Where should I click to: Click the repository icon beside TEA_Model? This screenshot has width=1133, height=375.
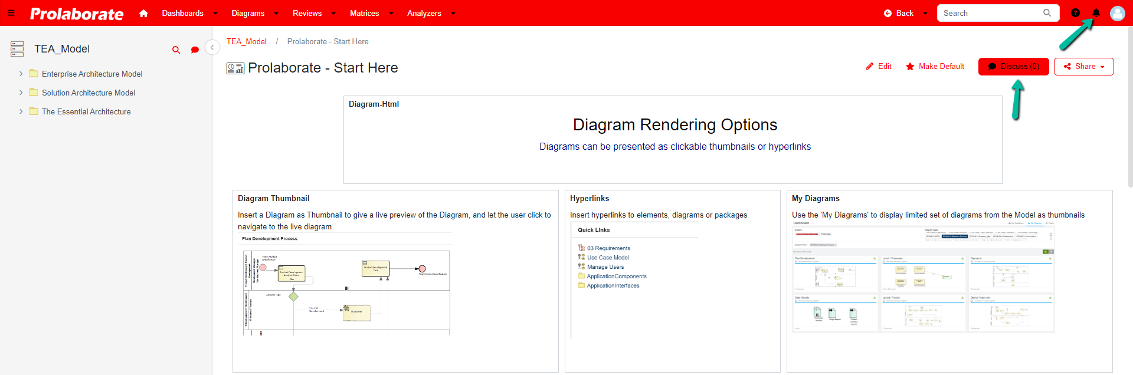pyautogui.click(x=17, y=49)
